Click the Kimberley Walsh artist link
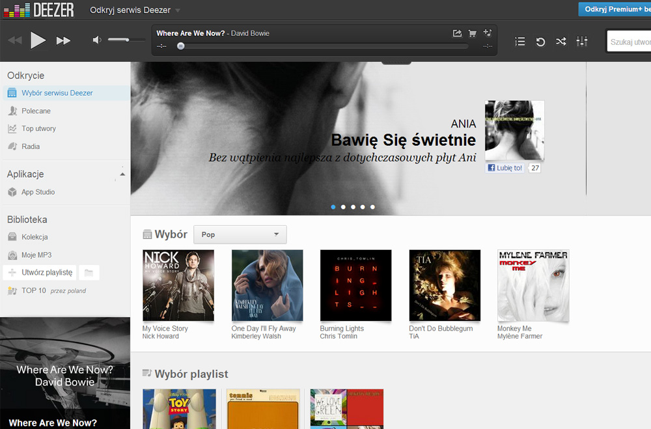 [256, 337]
